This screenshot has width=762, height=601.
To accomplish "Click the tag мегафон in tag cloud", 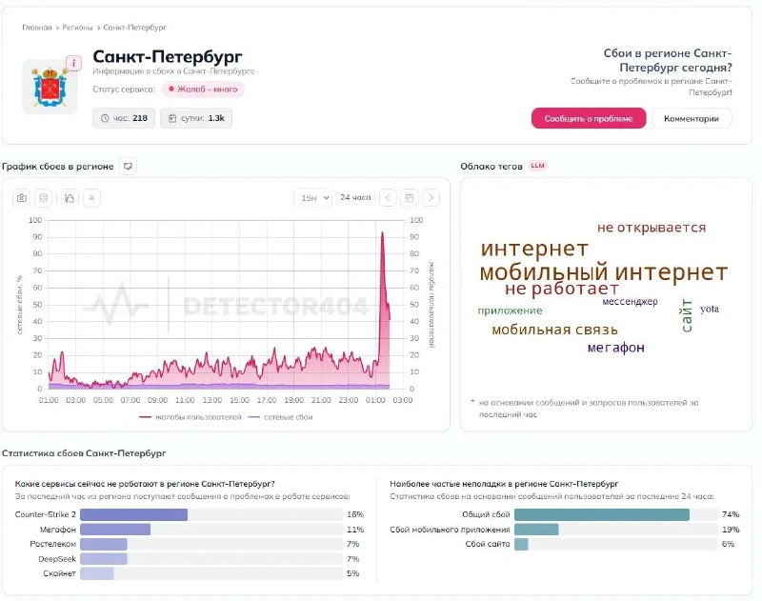I will (x=615, y=348).
